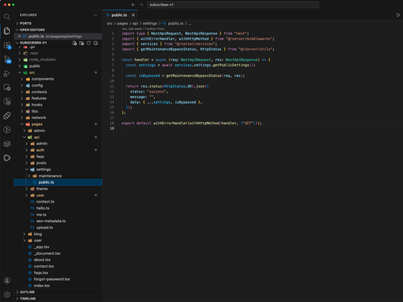Open contact.ts in the api folder
Viewport: 403px width, 302px height.
(58, 202)
